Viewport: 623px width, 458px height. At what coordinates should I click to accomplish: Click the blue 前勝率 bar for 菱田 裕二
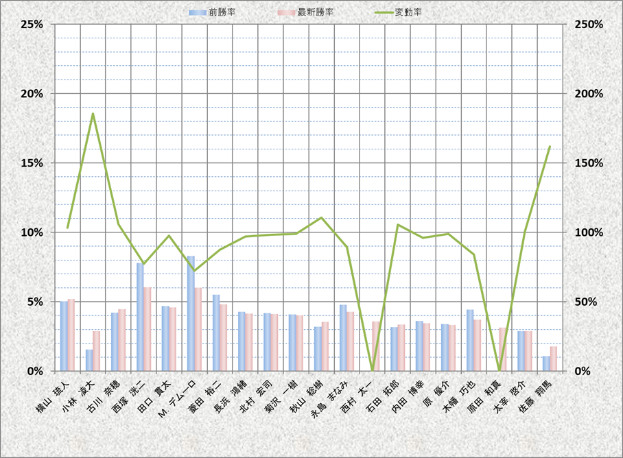point(216,333)
